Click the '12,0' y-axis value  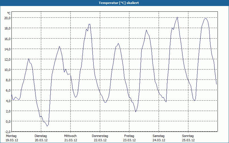click(x=8, y=59)
